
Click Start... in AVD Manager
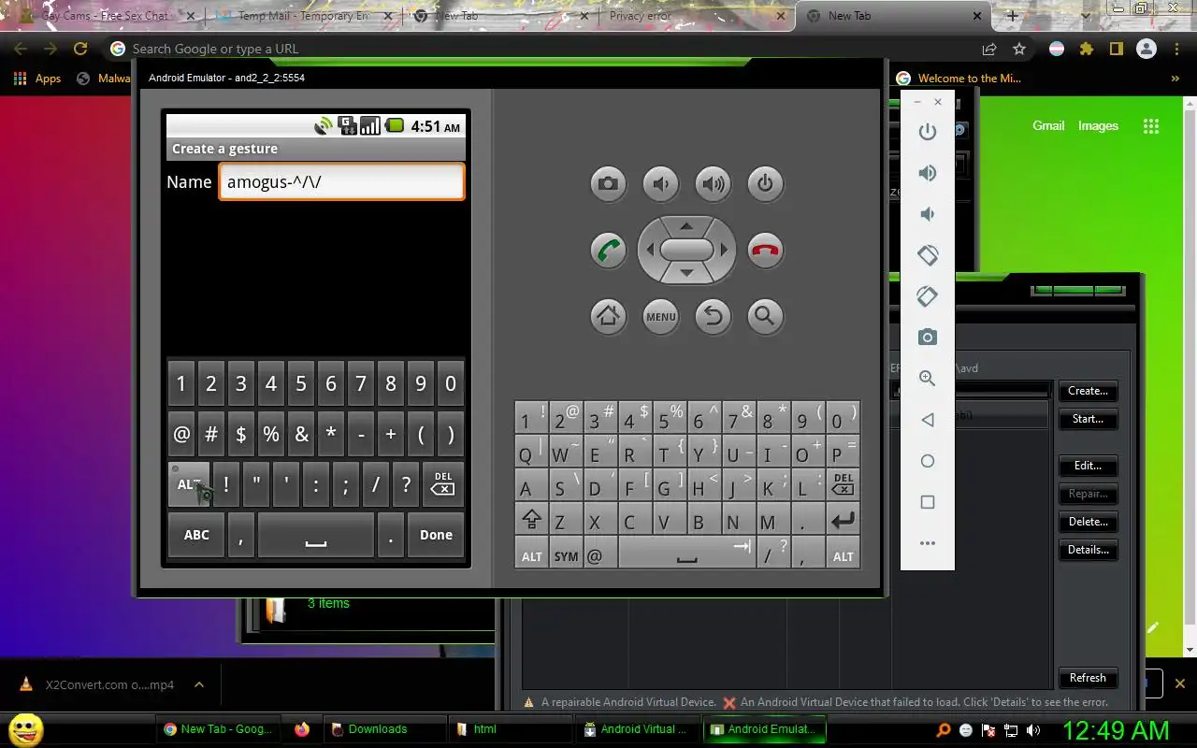click(x=1088, y=419)
